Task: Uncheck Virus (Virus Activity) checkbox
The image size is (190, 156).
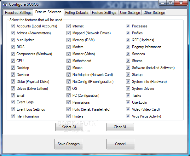Action: [x=128, y=116]
